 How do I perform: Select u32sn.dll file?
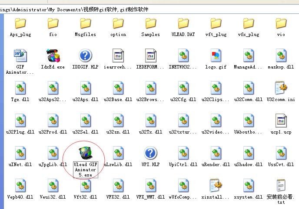coord(118,121)
